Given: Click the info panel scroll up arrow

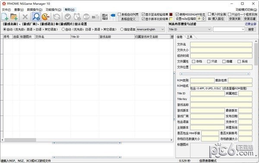Looking at the screenshot, I should 256,41.
